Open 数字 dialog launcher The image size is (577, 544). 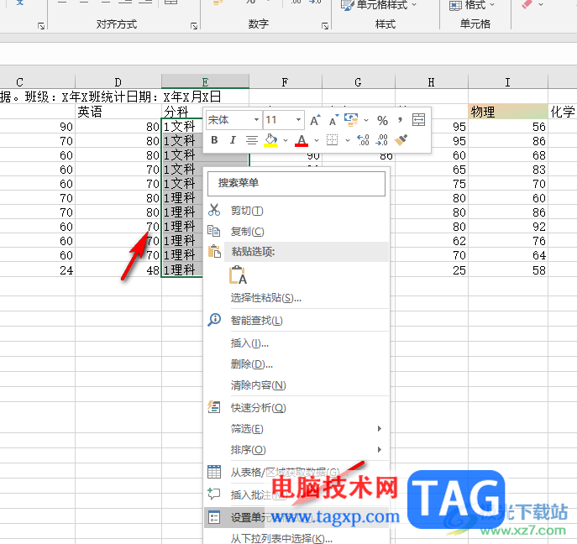[x=325, y=26]
